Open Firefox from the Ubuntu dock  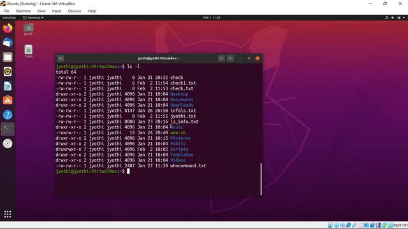[8, 28]
